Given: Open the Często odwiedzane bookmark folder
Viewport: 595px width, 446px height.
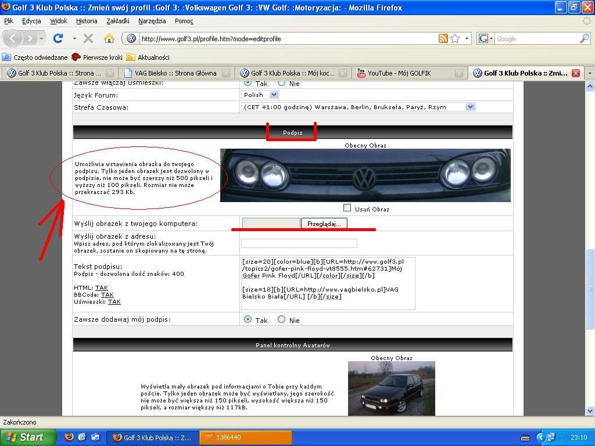Looking at the screenshot, I should (x=35, y=57).
